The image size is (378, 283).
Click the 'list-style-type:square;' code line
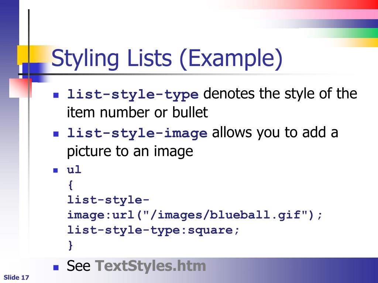point(153,230)
